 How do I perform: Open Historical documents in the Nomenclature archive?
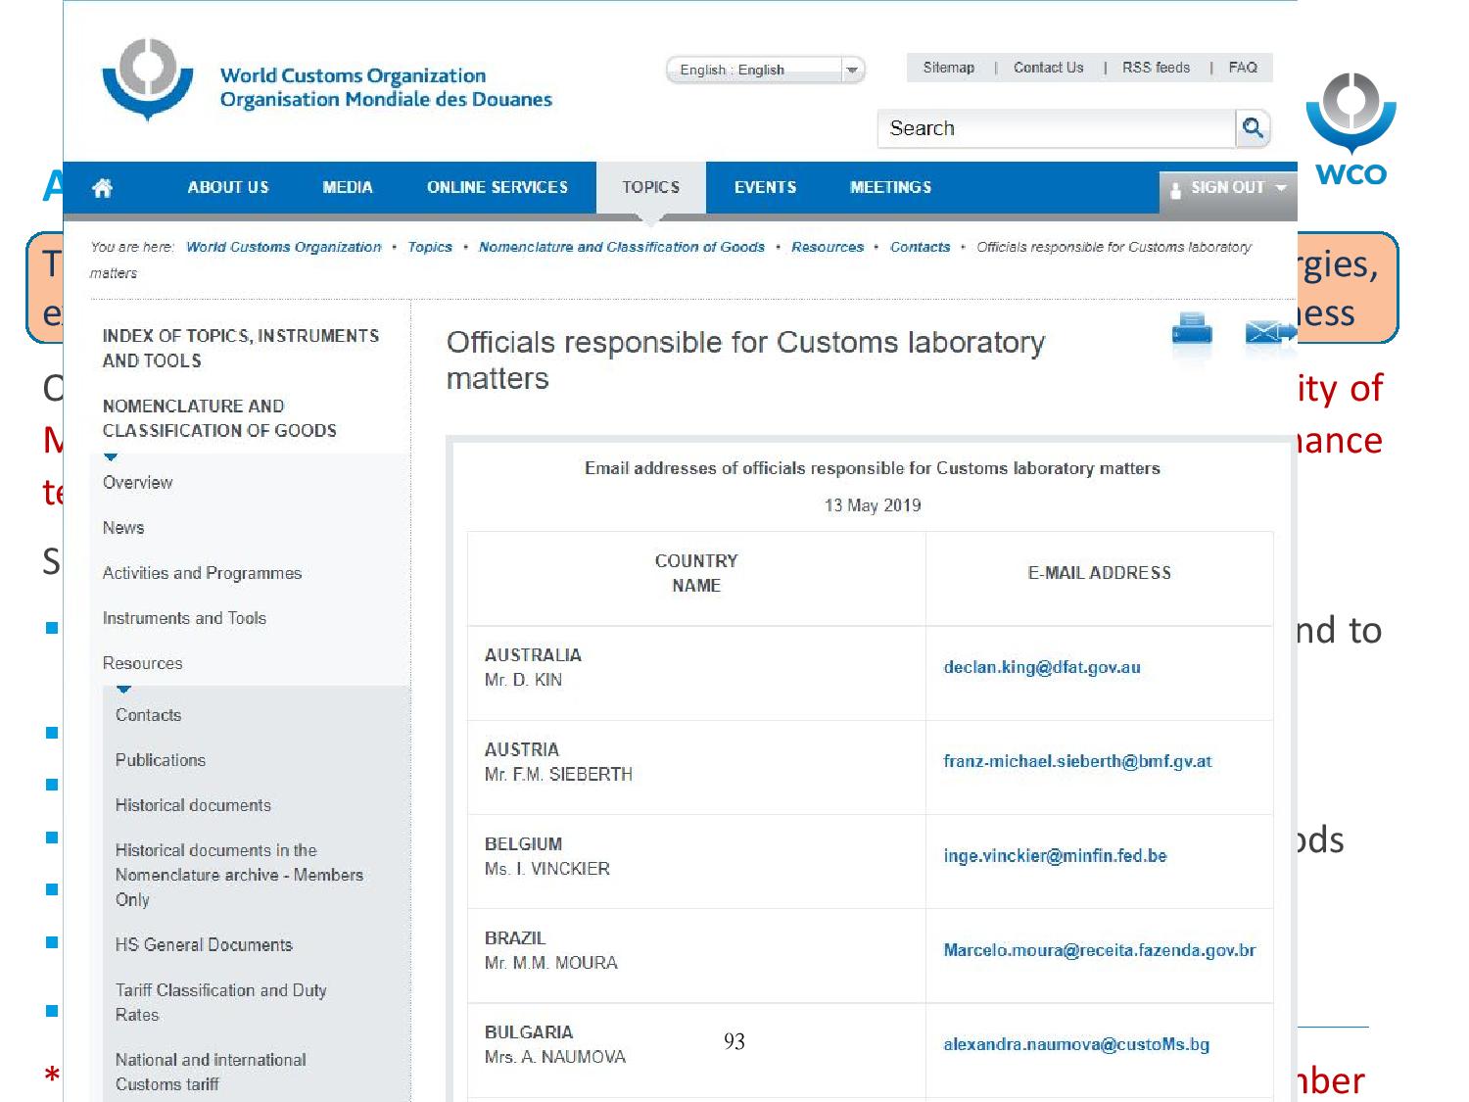pos(239,875)
